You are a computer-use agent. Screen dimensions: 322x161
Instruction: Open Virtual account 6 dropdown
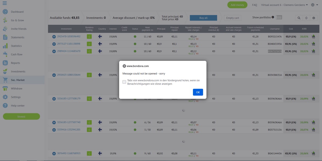(284, 5)
